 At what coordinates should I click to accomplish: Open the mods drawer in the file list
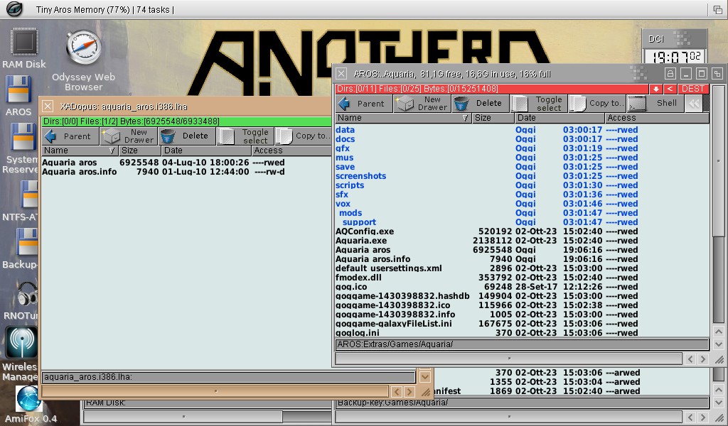350,213
